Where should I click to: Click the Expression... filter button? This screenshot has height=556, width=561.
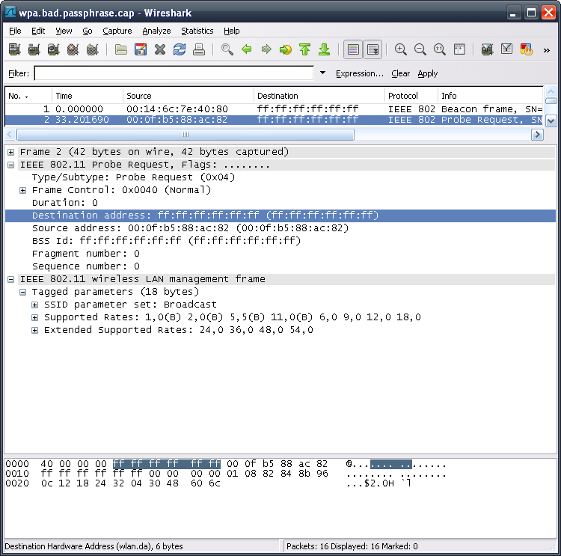click(359, 73)
